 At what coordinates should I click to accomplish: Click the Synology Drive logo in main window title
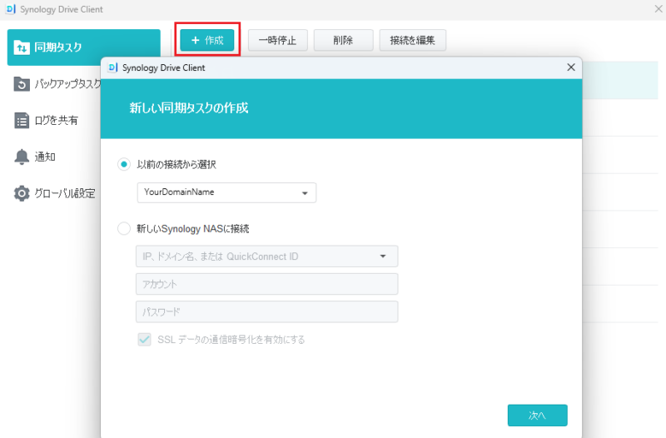[x=11, y=9]
